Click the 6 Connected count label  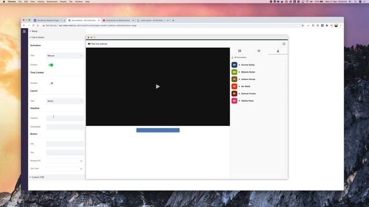[x=240, y=57]
